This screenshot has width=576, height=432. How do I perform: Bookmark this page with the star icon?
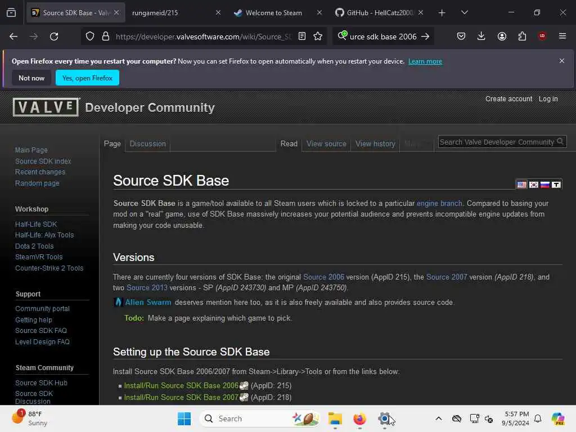[x=318, y=37]
